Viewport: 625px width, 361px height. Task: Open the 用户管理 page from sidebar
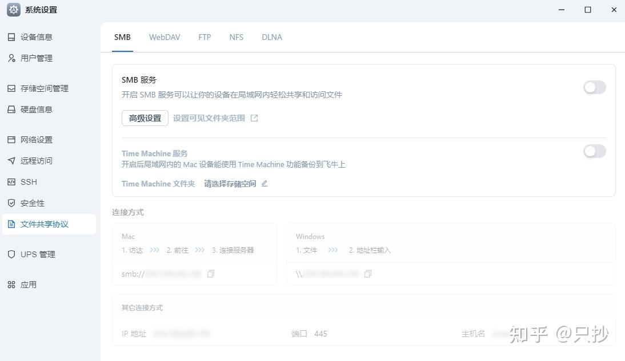coord(37,58)
